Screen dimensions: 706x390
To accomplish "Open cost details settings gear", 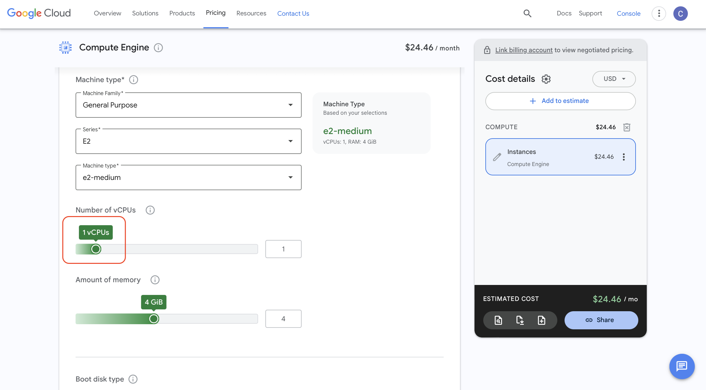I will (546, 79).
